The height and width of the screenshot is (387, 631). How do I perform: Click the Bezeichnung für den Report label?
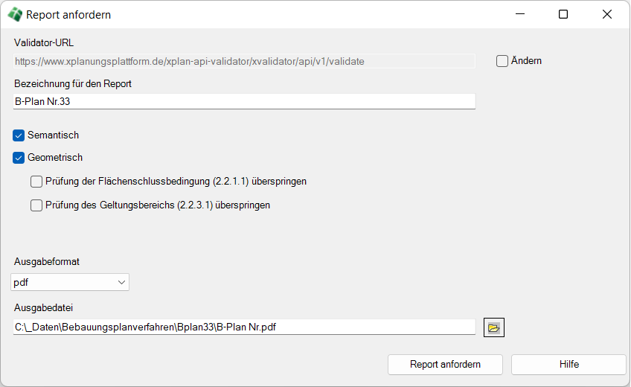coord(73,84)
